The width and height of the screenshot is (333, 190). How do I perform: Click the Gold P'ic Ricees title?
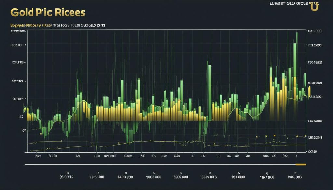click(x=47, y=12)
